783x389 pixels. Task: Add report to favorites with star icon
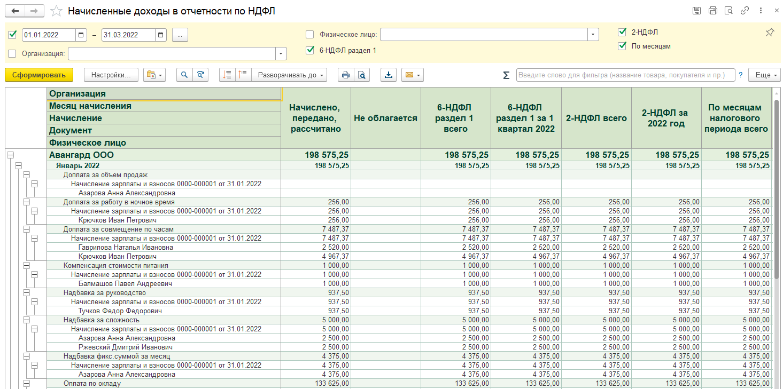tap(56, 11)
